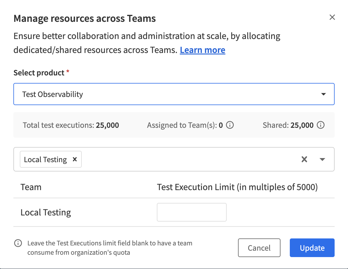Image resolution: width=348 pixels, height=269 pixels.
Task: Close the Manage resources dialog
Action: point(332,17)
